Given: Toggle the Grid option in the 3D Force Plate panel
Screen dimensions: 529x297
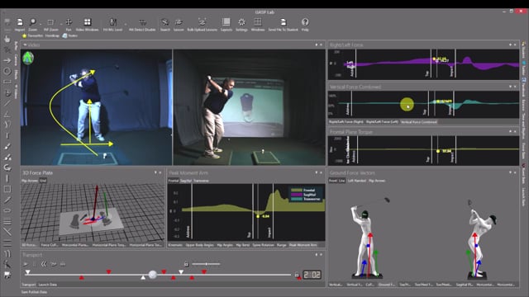Looking at the screenshot, I should (43, 181).
